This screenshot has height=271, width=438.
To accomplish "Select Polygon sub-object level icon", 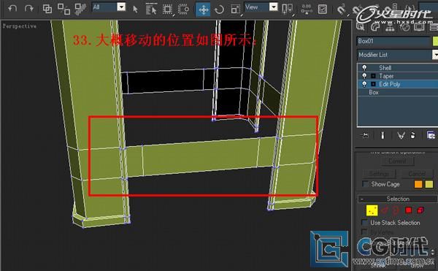I will [x=408, y=210].
